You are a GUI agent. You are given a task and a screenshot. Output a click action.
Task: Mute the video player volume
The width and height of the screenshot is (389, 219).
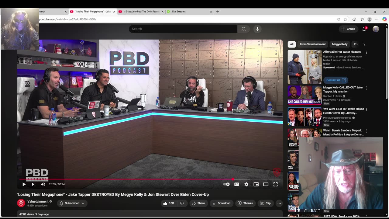[x=43, y=184]
